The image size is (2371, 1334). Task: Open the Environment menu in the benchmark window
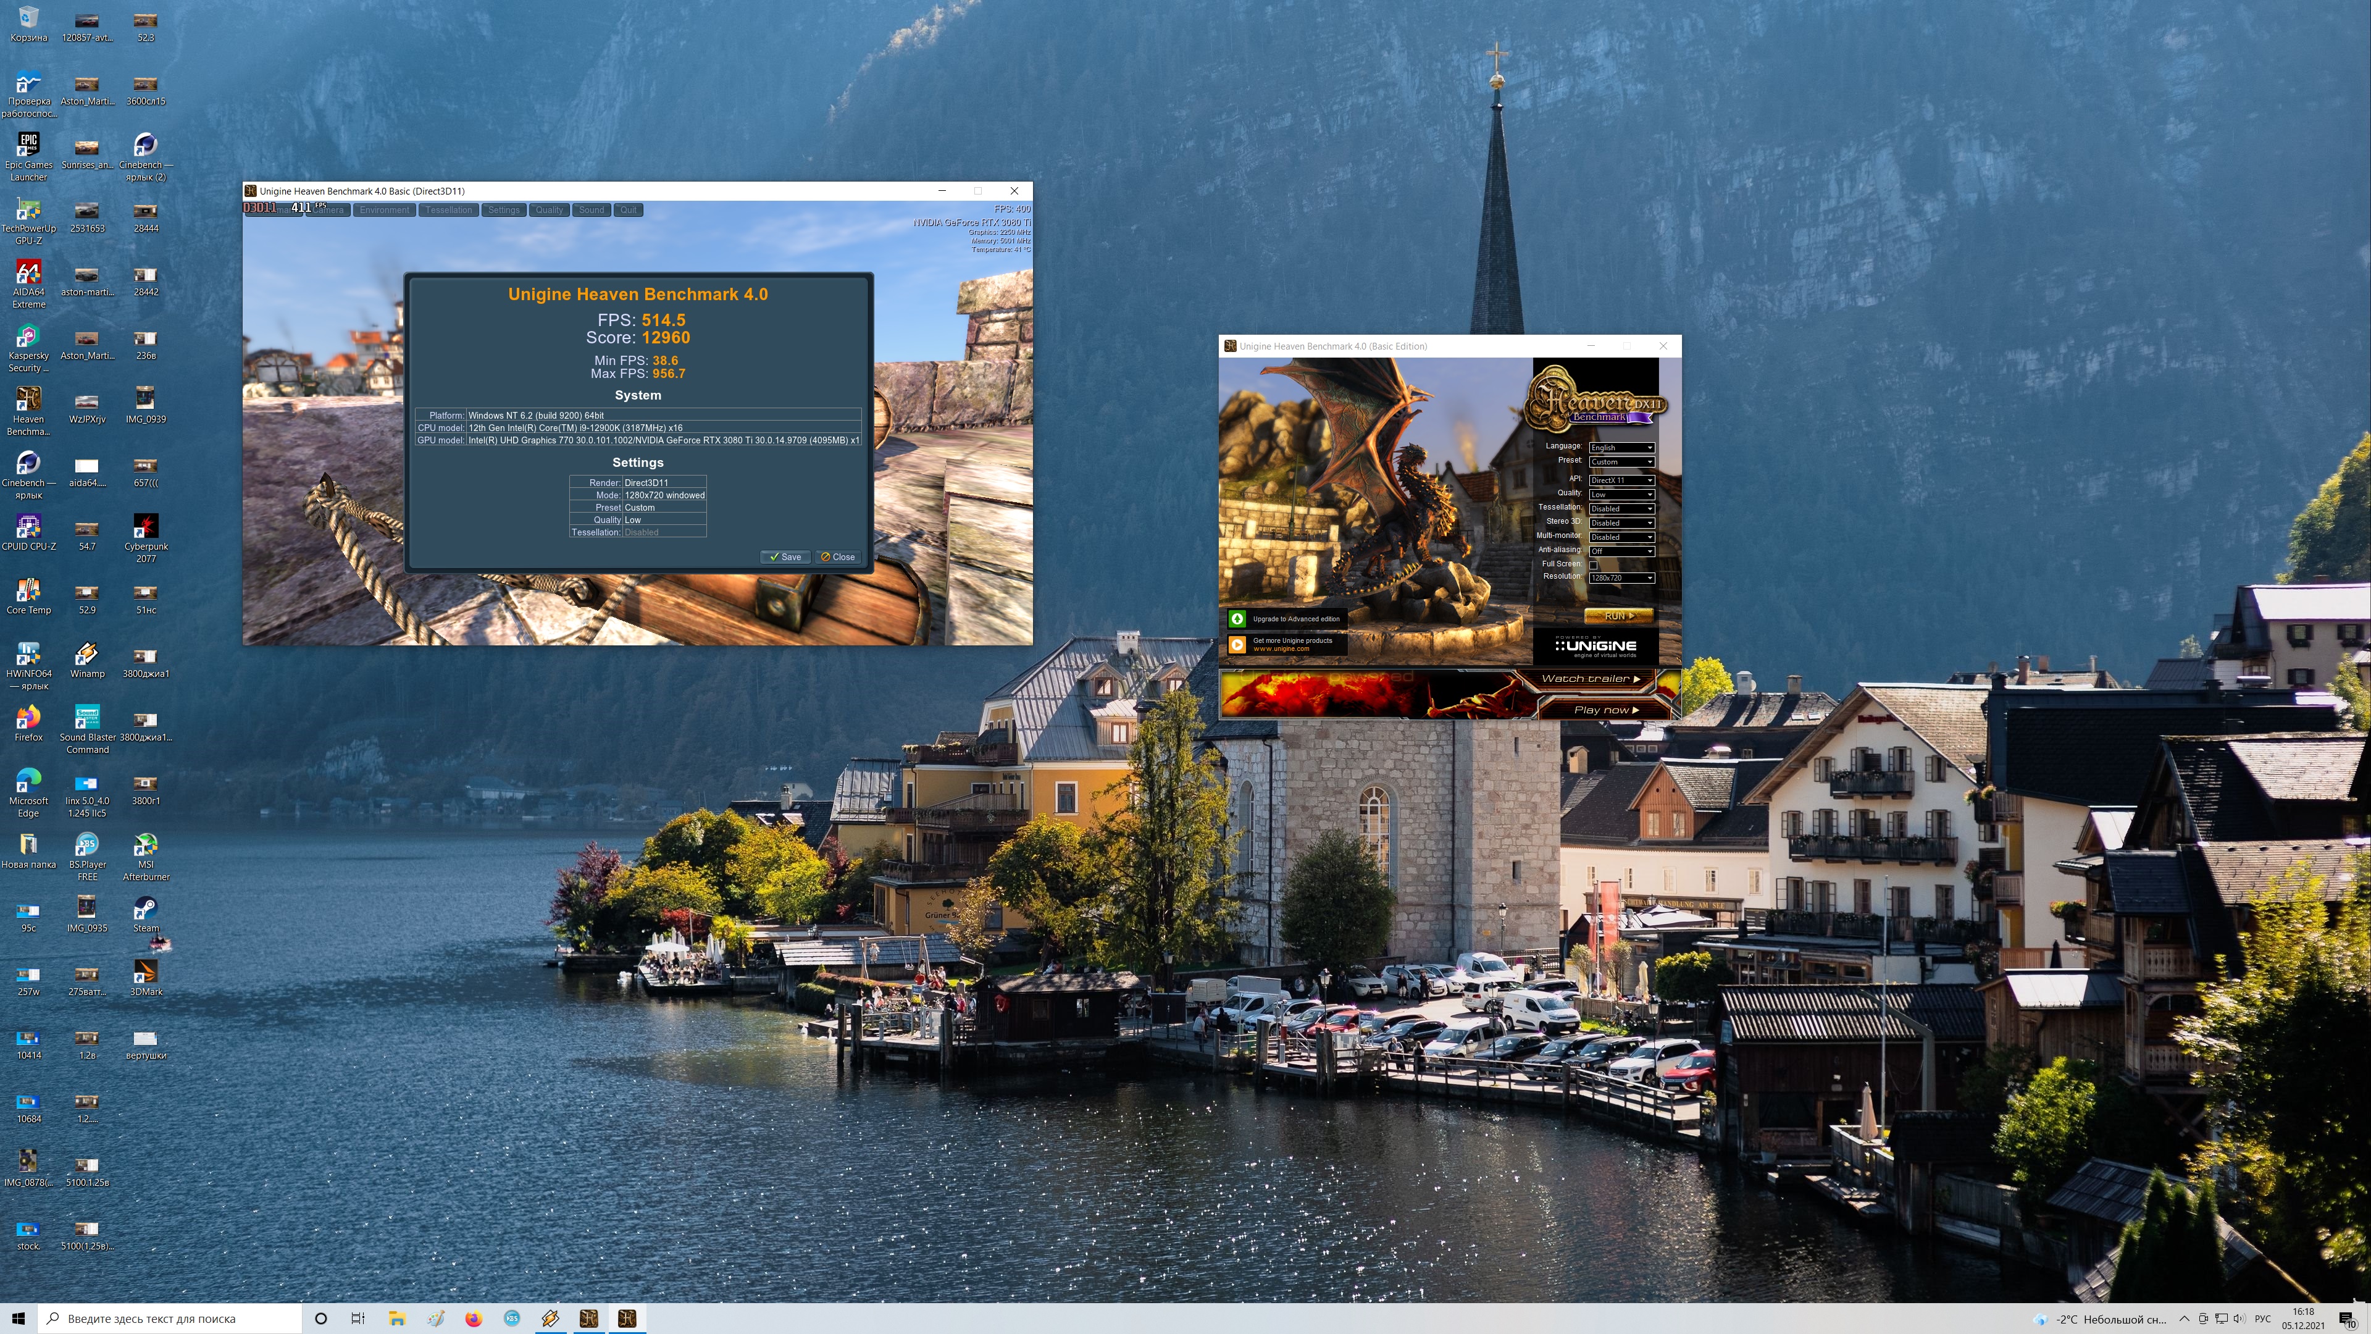point(384,210)
